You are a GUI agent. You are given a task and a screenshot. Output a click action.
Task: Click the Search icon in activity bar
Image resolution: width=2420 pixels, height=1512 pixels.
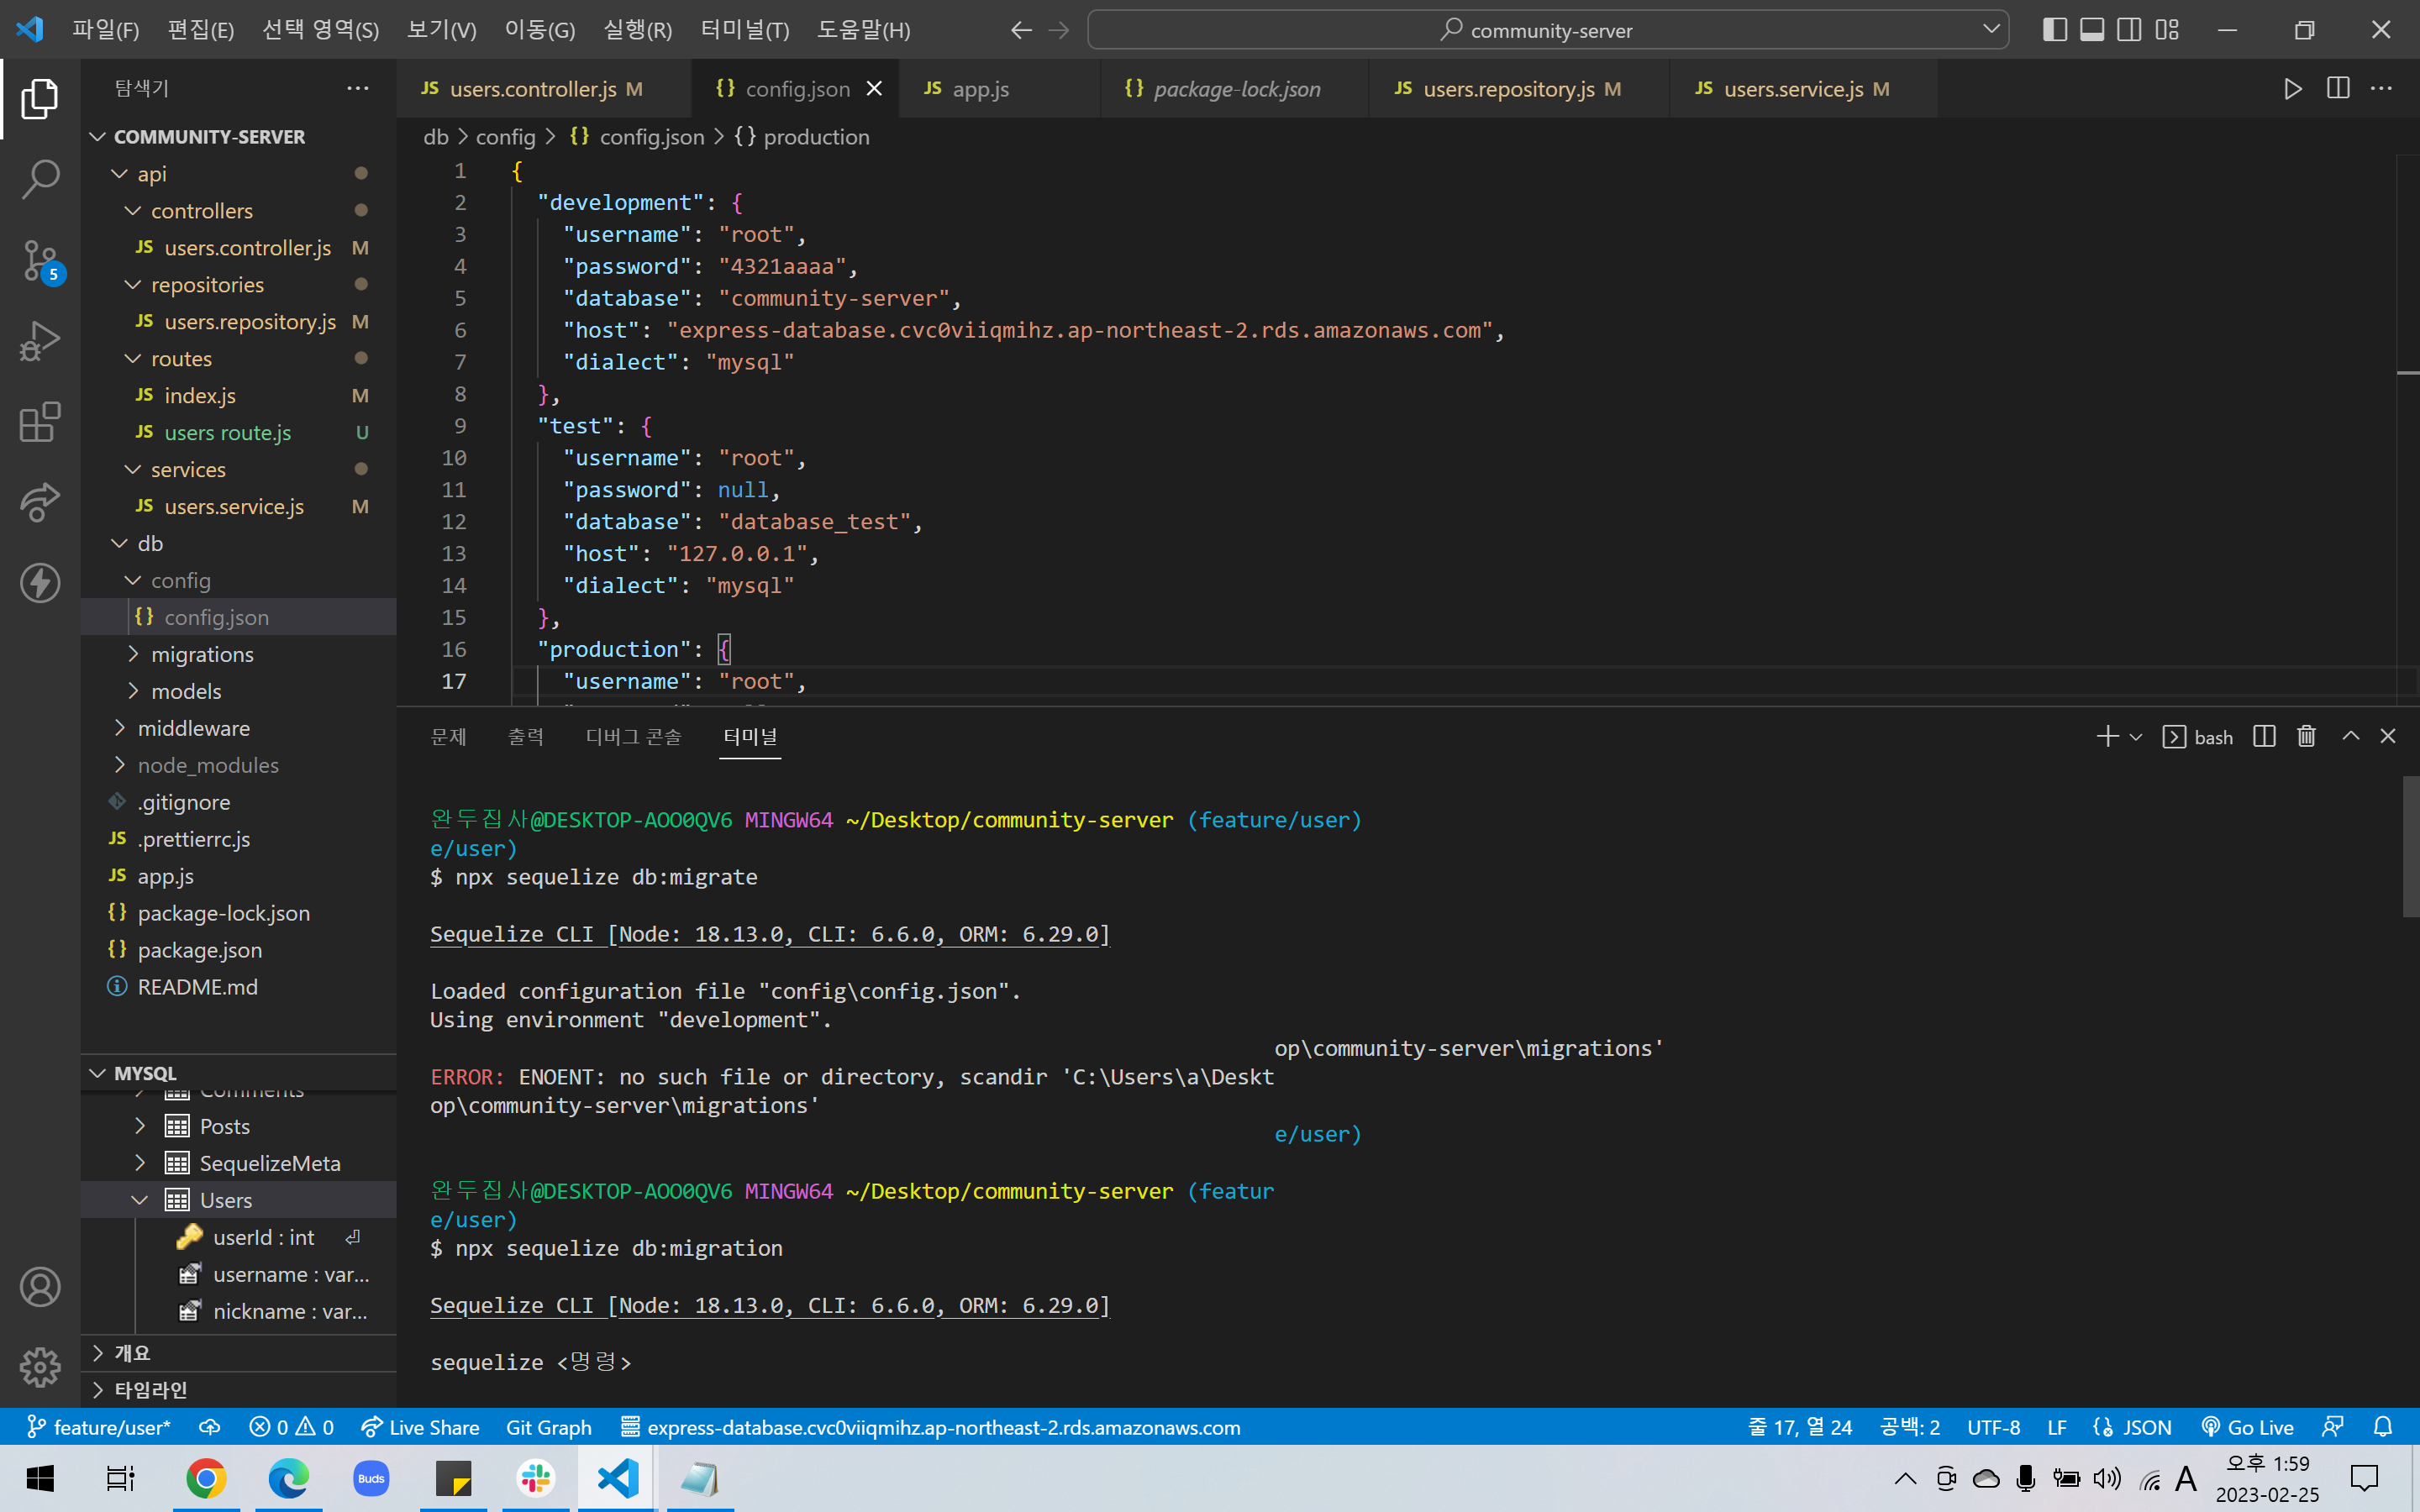tap(40, 179)
